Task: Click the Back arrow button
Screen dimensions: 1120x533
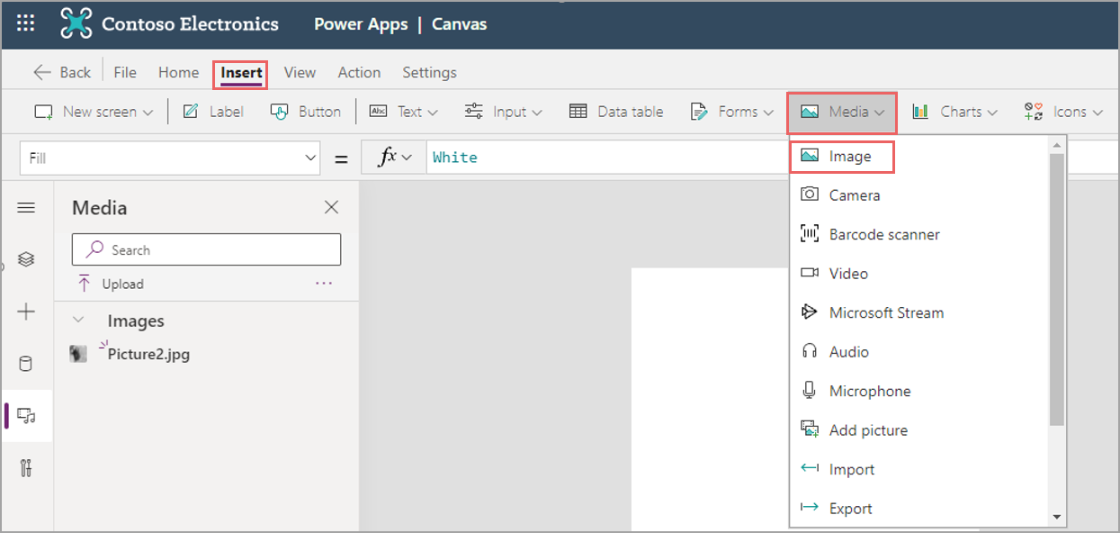Action: [x=61, y=72]
